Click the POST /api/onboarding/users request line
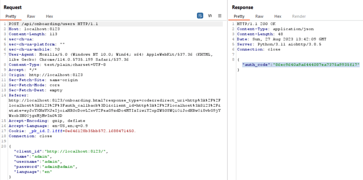The height and width of the screenshot is (180, 363). 53,24
